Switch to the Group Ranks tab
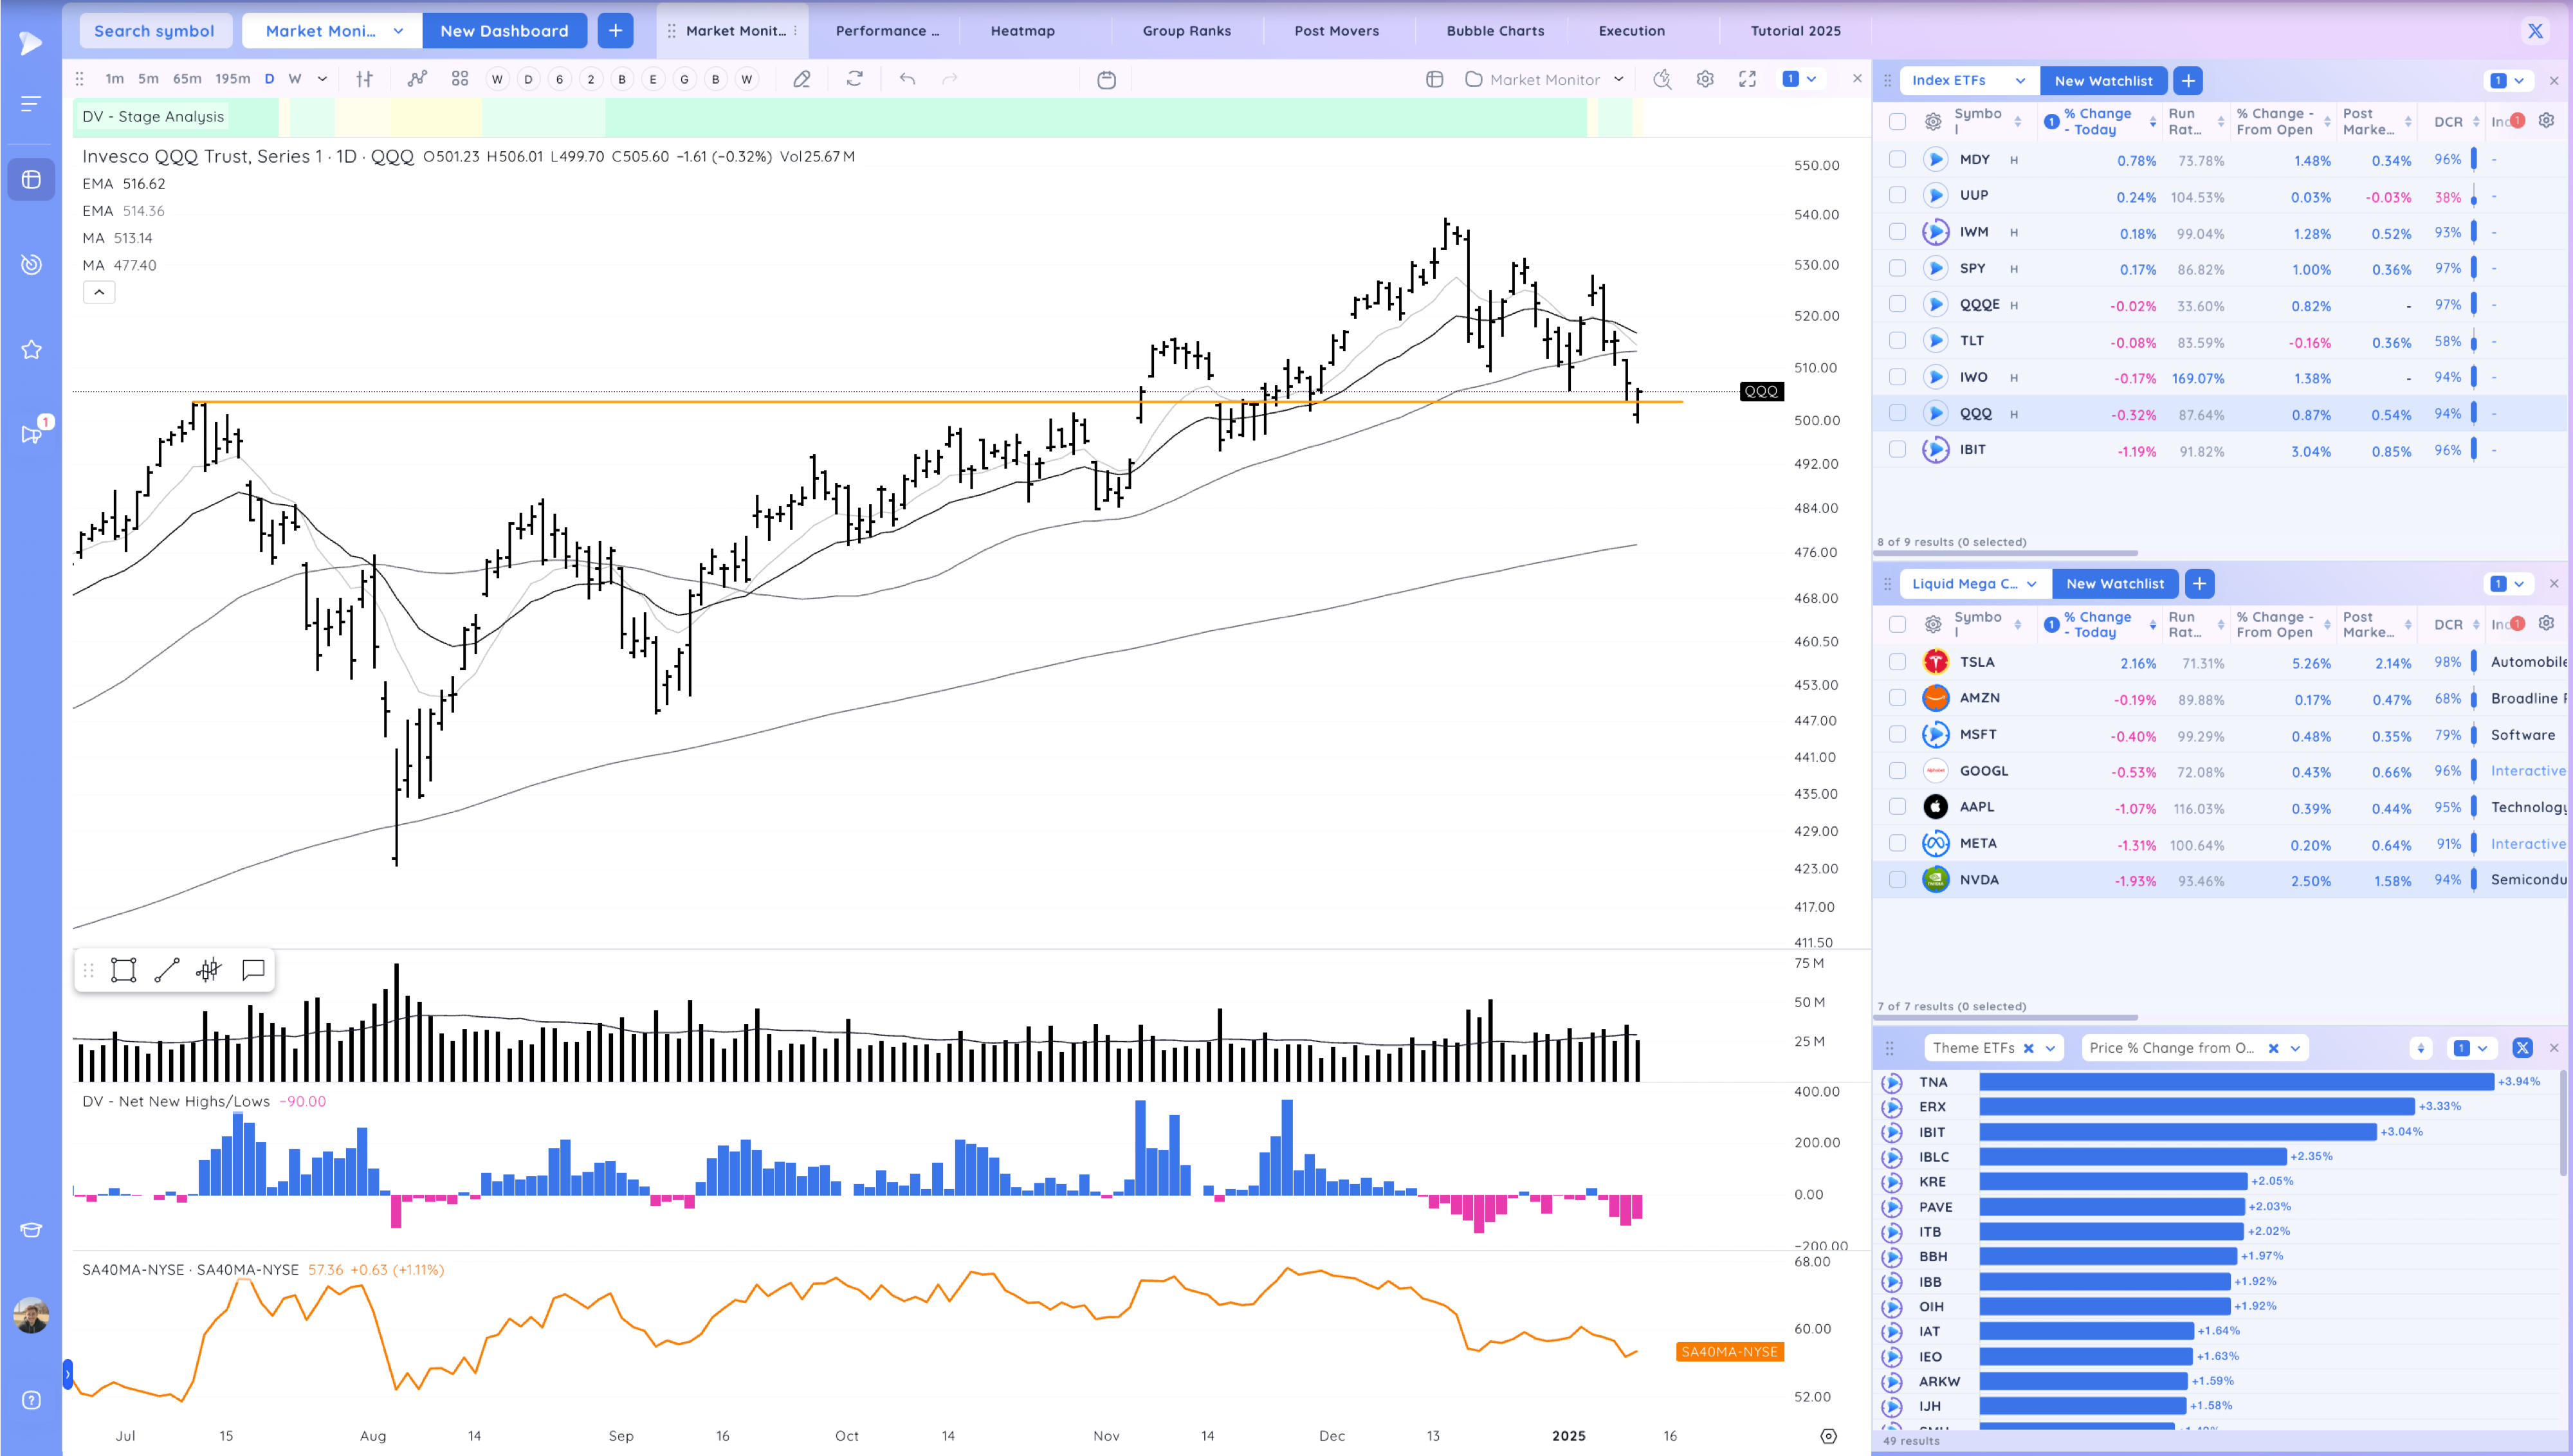 tap(1187, 31)
